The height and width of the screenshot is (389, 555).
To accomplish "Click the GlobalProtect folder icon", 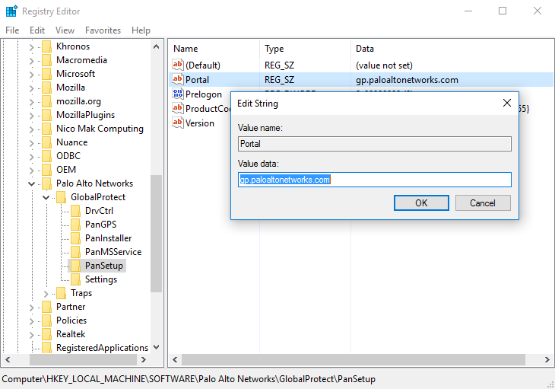I will [62, 197].
